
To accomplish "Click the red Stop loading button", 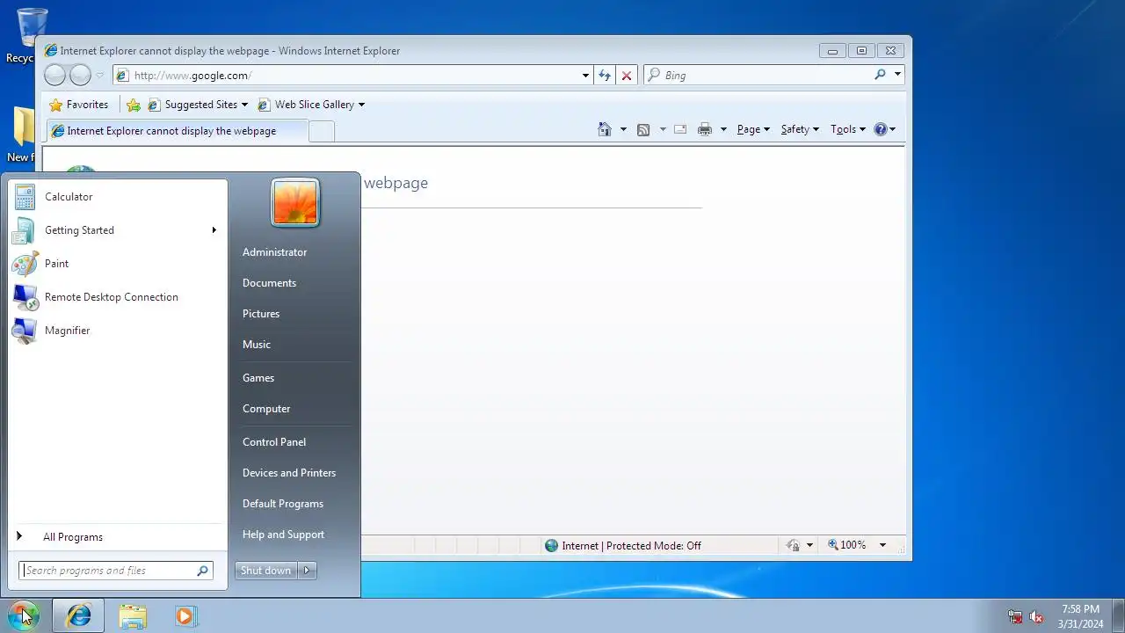I will click(627, 76).
